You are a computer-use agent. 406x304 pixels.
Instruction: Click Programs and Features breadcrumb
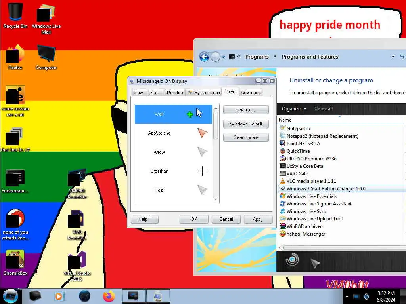(x=310, y=57)
